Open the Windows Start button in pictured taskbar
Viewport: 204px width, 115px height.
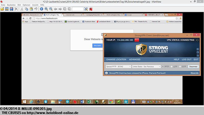tap(24, 102)
